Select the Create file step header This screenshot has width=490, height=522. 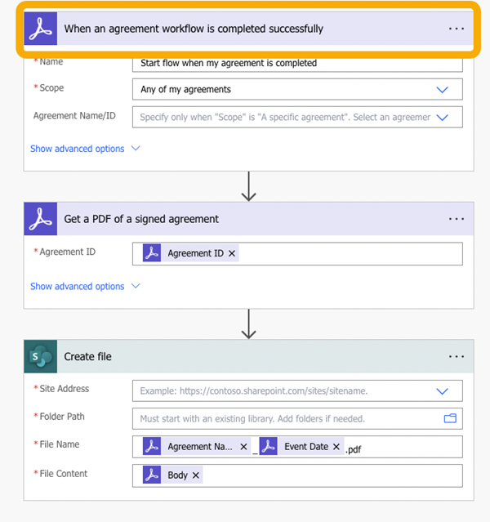245,356
